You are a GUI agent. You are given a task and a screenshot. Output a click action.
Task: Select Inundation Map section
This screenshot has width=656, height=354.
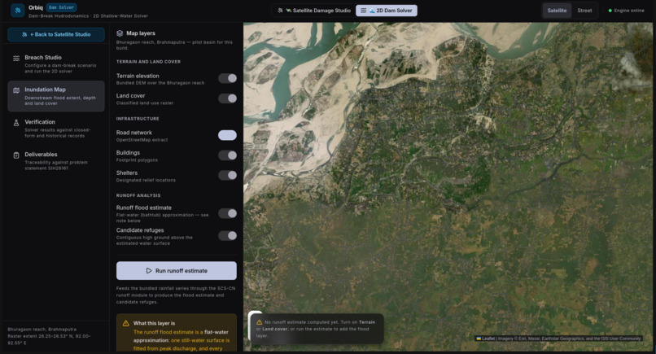56,96
